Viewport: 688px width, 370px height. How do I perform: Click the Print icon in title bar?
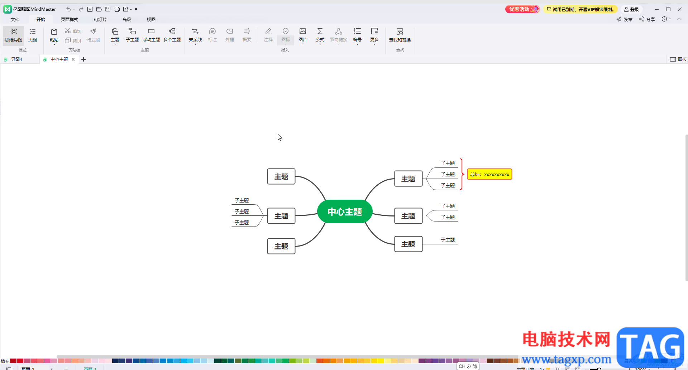point(117,9)
